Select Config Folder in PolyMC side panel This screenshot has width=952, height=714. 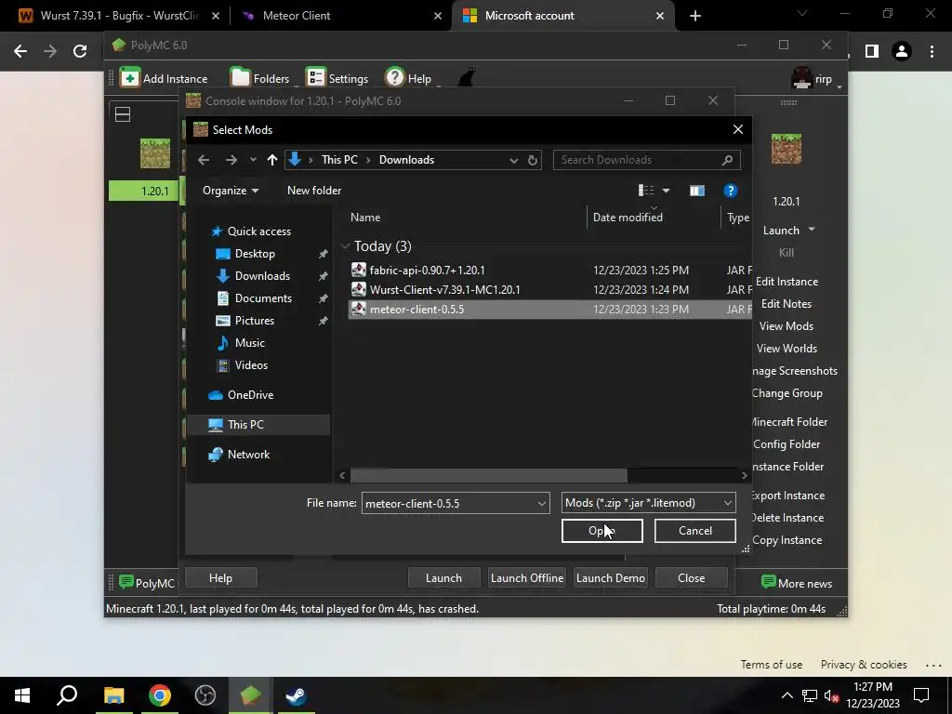[787, 444]
